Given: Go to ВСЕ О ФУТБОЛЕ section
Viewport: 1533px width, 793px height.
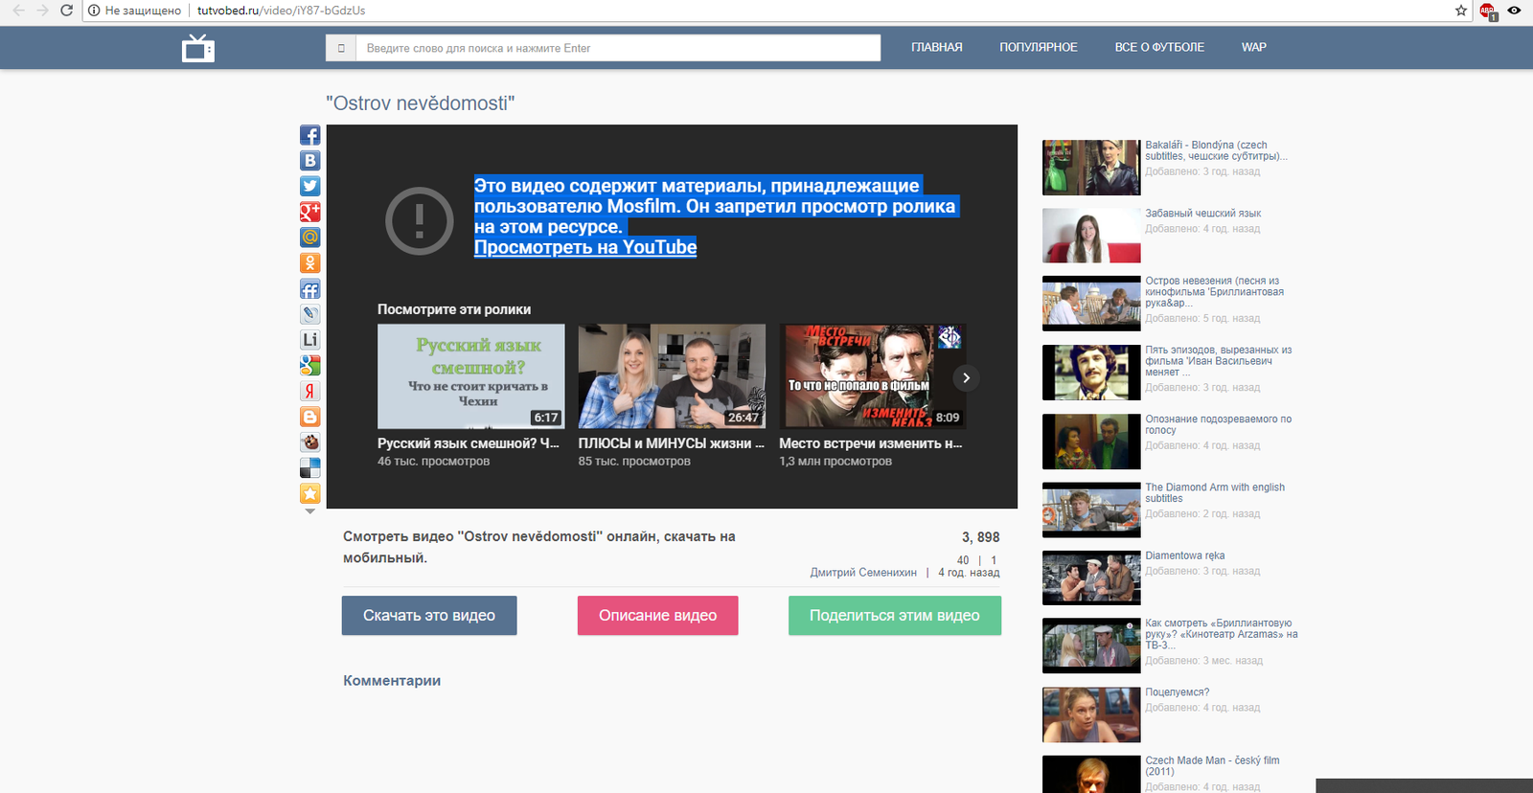Looking at the screenshot, I should point(1159,47).
